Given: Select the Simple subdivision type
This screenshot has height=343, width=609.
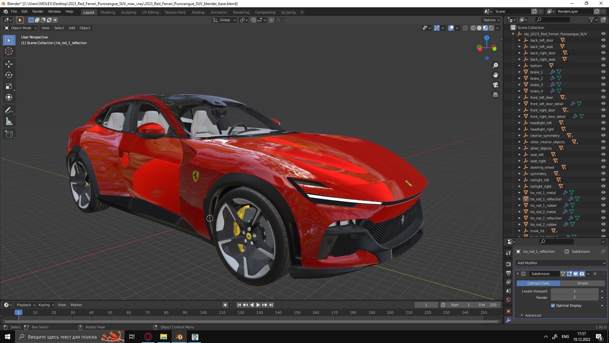Looking at the screenshot, I should point(583,283).
